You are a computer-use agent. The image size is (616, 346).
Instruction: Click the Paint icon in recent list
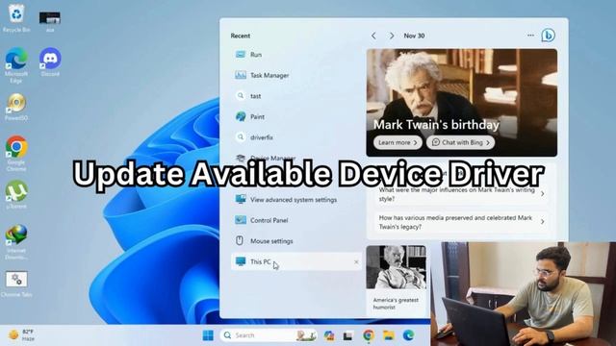241,116
